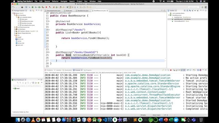The height and width of the screenshot is (123, 219).
Task: Open BookService.java in Package Explorer
Action: click(27, 23)
